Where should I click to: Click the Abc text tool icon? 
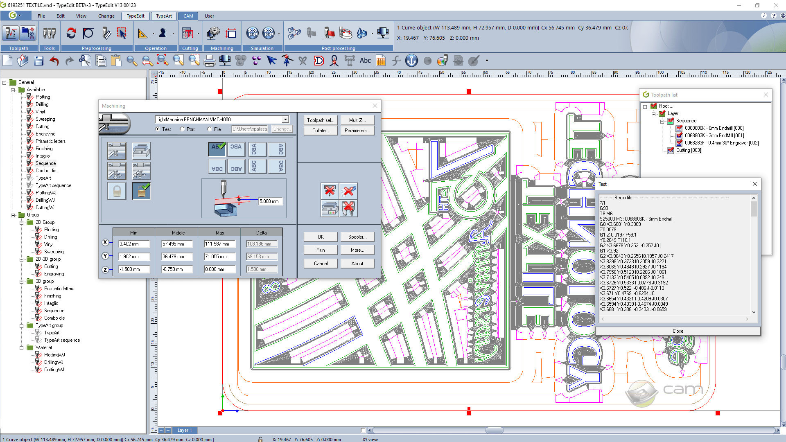(365, 61)
